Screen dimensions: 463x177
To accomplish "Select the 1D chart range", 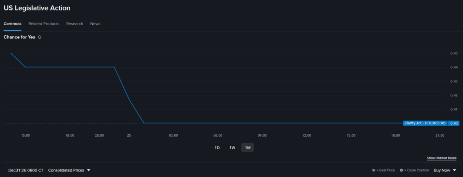I will point(217,148).
